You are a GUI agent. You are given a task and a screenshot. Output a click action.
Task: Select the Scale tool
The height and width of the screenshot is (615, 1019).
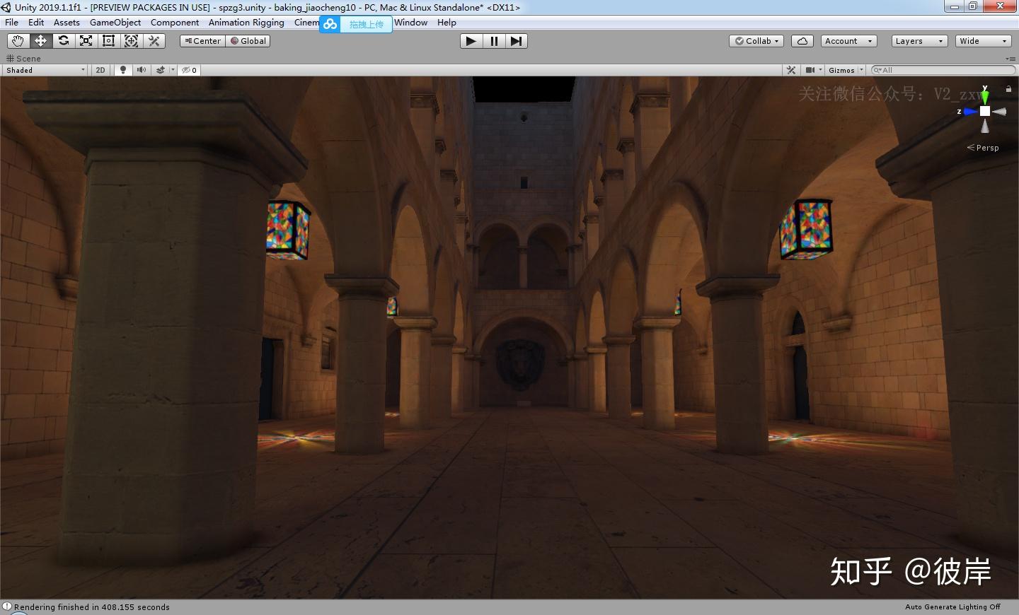[86, 41]
